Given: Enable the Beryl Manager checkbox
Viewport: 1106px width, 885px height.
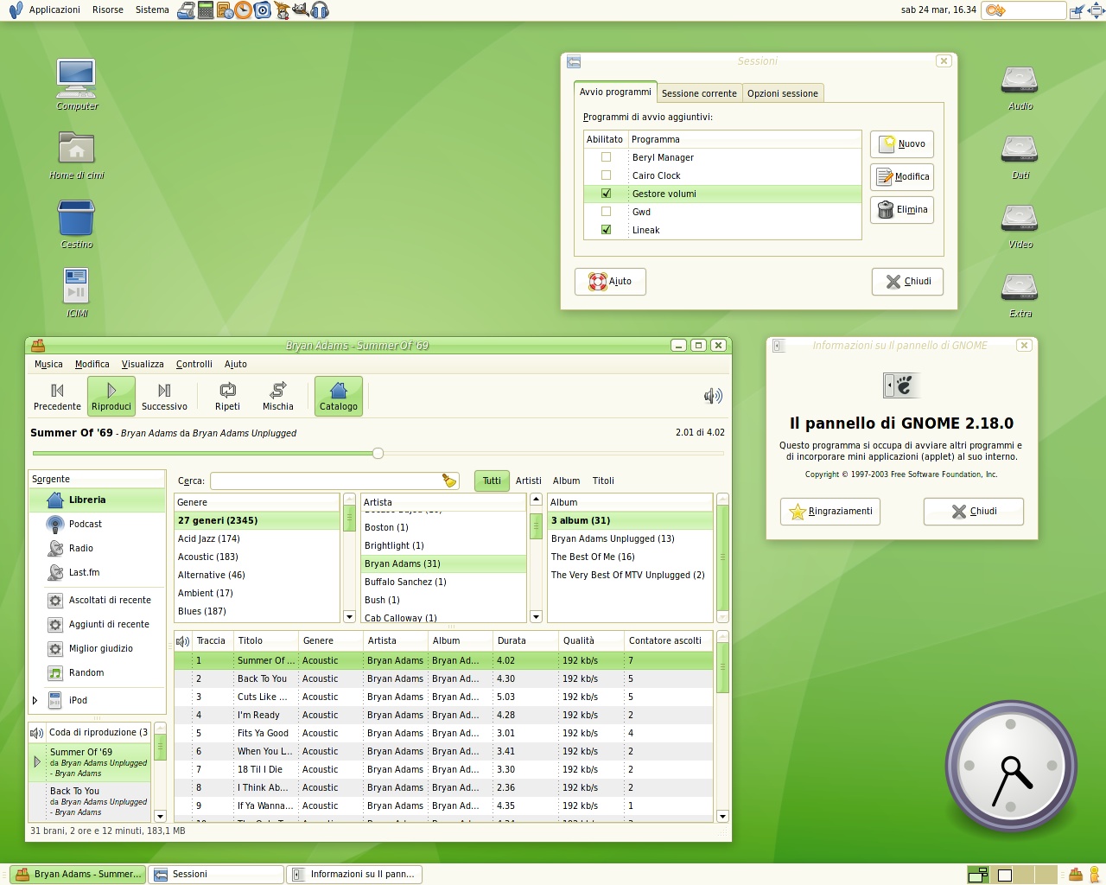Looking at the screenshot, I should pyautogui.click(x=607, y=157).
